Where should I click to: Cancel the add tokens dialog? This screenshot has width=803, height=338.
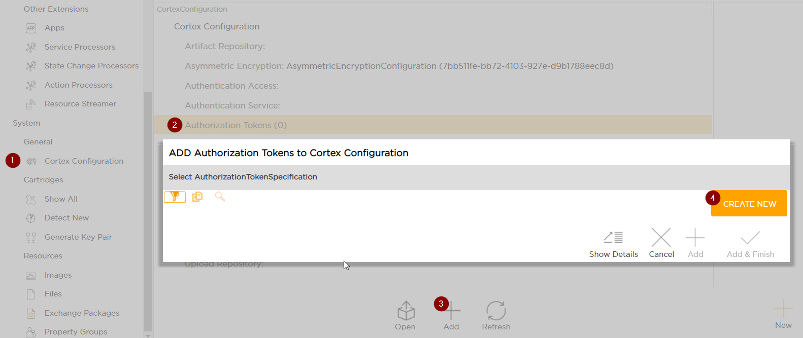[x=661, y=243]
